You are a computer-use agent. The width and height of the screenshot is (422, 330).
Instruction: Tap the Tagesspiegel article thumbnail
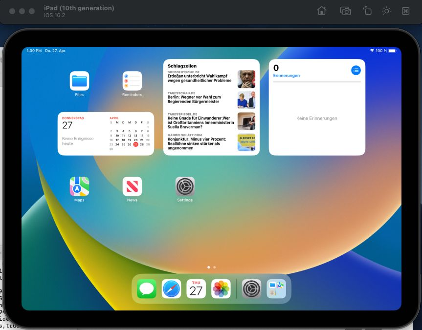pos(246,121)
